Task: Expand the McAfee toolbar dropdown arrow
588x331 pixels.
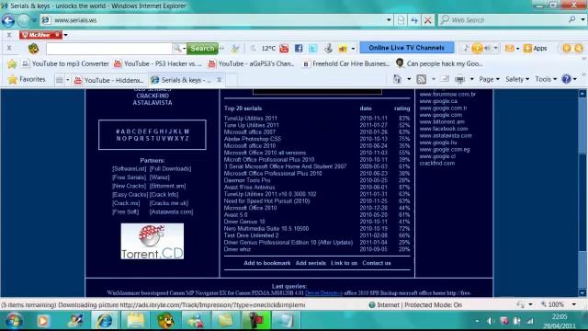Action: pos(65,35)
